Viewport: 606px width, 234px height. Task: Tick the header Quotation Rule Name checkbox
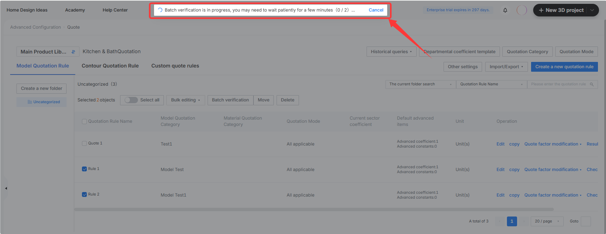pyautogui.click(x=84, y=121)
